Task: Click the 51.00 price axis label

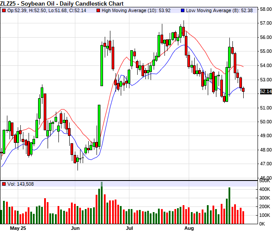Action: pyautogui.click(x=266, y=108)
